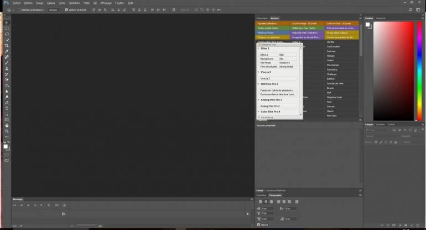Open the Filtre menu
The height and width of the screenshot is (230, 426).
(87, 3)
